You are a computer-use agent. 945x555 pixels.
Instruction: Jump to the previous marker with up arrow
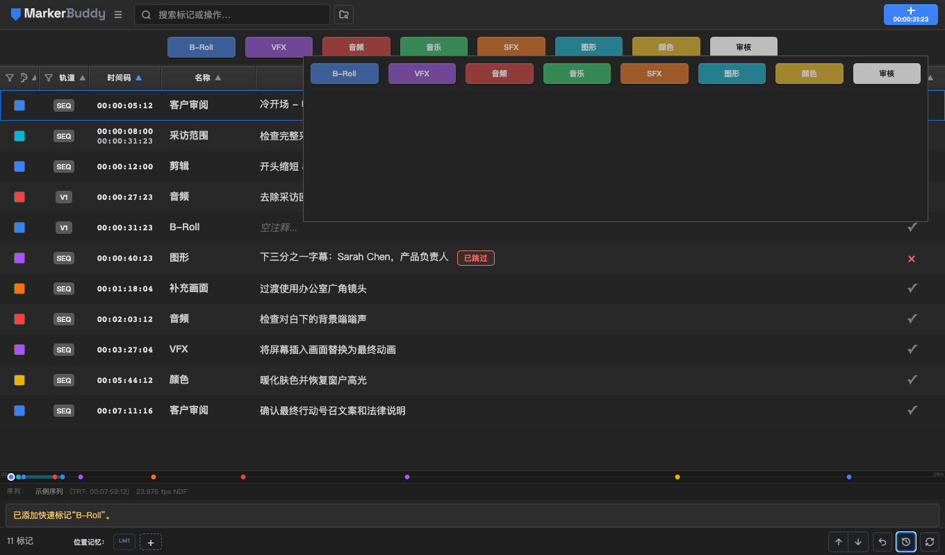click(x=839, y=542)
